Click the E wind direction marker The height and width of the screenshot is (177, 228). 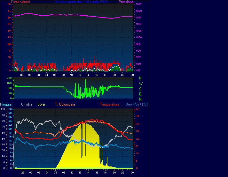click(x=140, y=94)
